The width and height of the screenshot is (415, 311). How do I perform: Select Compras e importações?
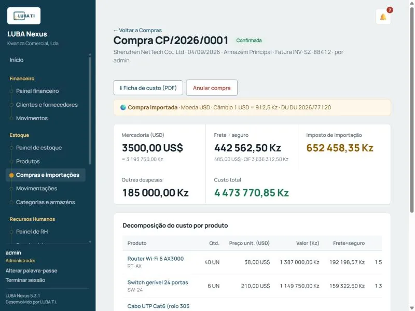(x=46, y=175)
